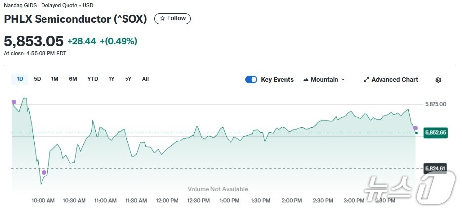This screenshot has width=462, height=211.
Task: Click the 5,875.00 axis label
Action: (x=435, y=104)
